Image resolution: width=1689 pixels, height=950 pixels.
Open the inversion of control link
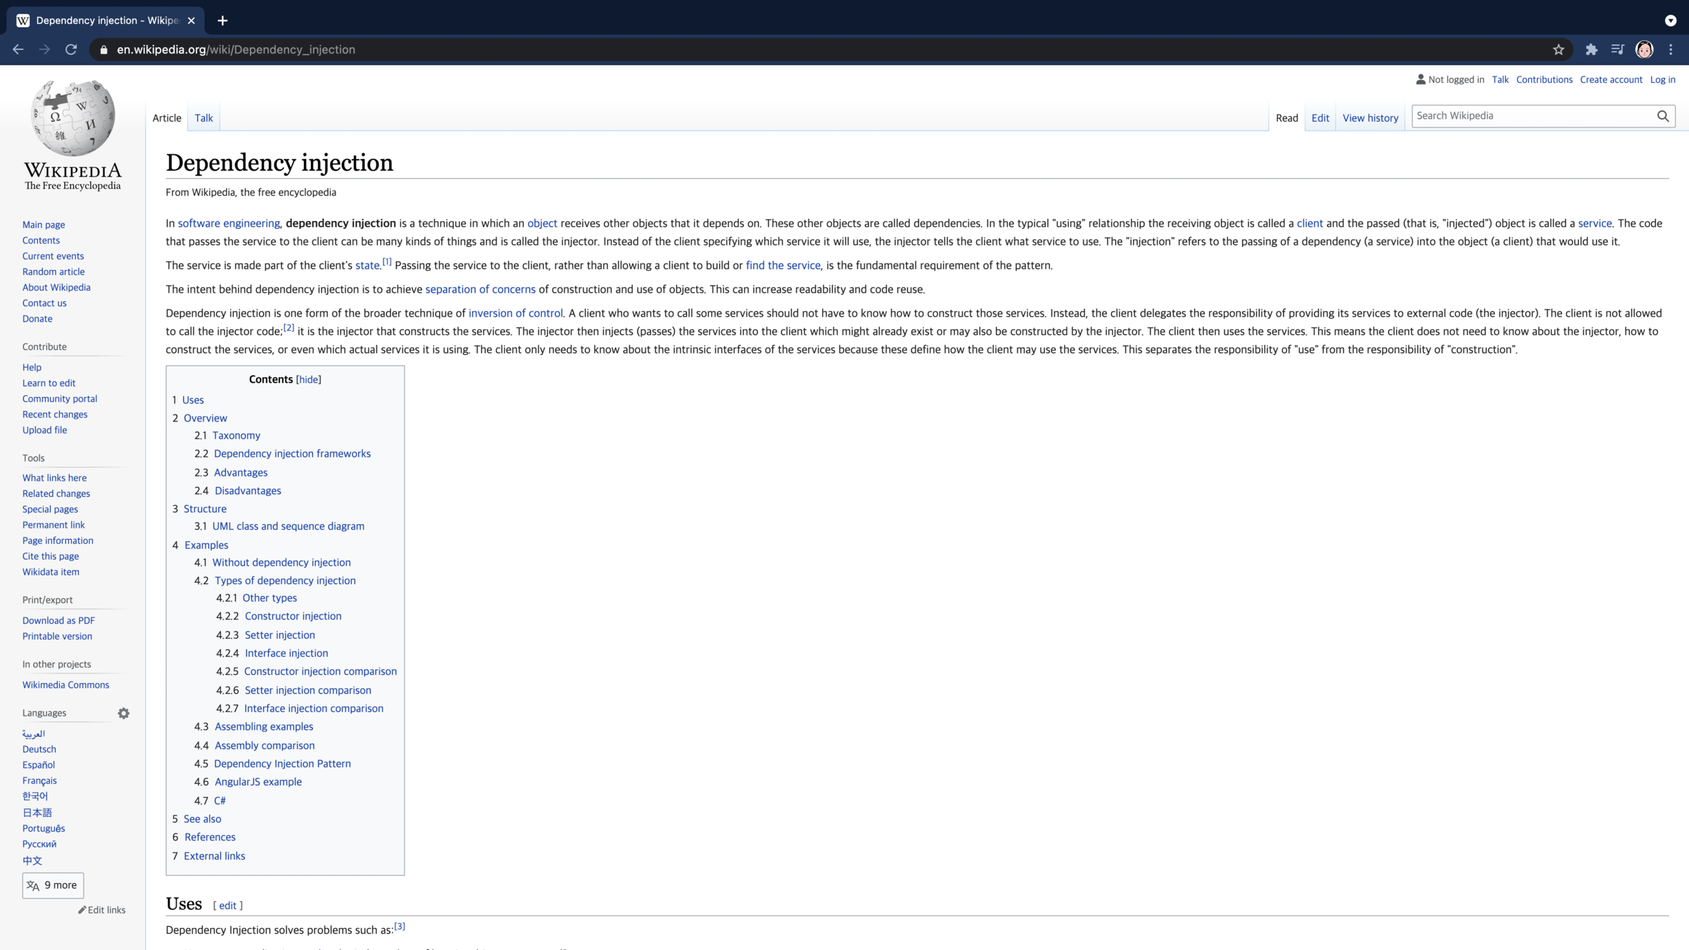[515, 313]
